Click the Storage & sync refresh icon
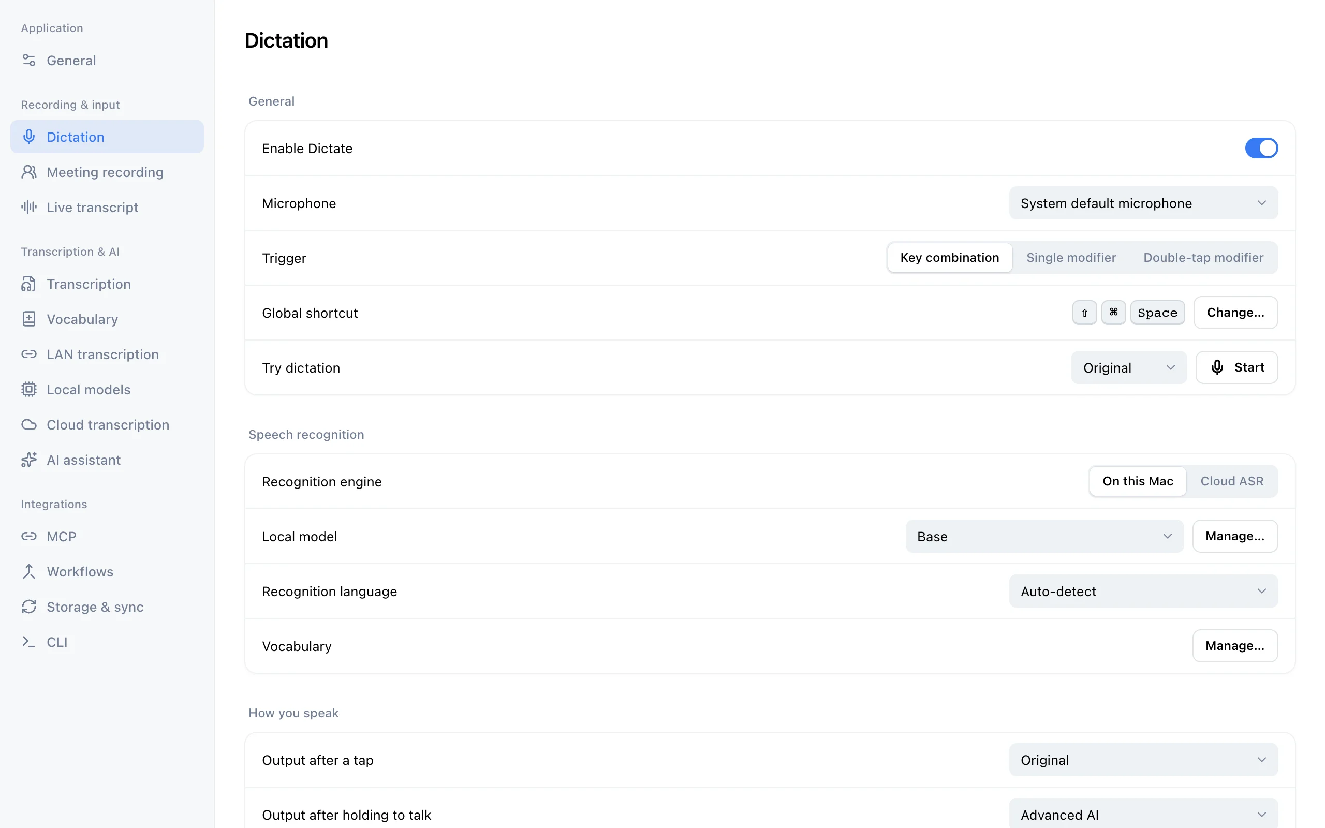Image resolution: width=1325 pixels, height=828 pixels. point(29,606)
